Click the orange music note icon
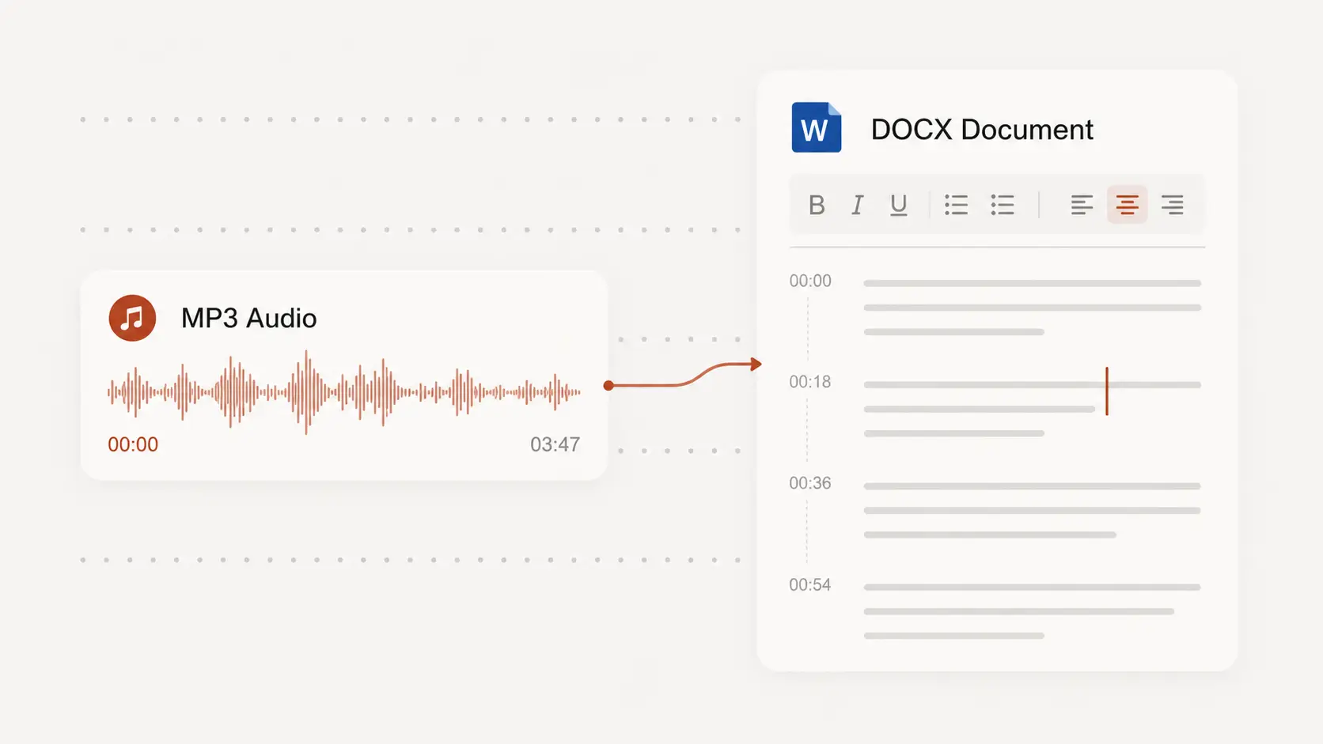1323x744 pixels. pos(132,318)
